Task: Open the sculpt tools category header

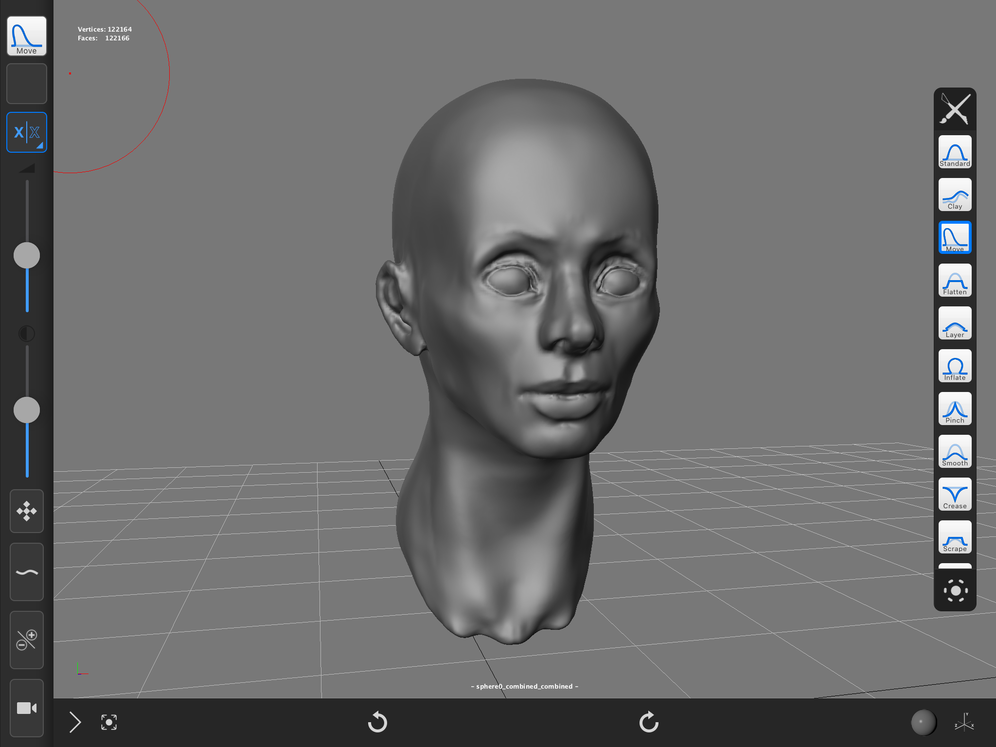Action: (x=955, y=108)
